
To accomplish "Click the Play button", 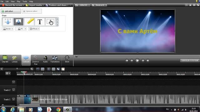I will [137, 61].
